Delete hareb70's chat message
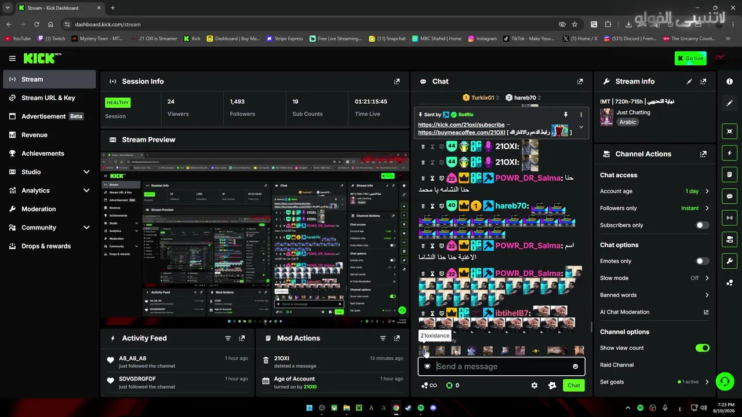Viewport: 742px width, 417px height. point(423,206)
